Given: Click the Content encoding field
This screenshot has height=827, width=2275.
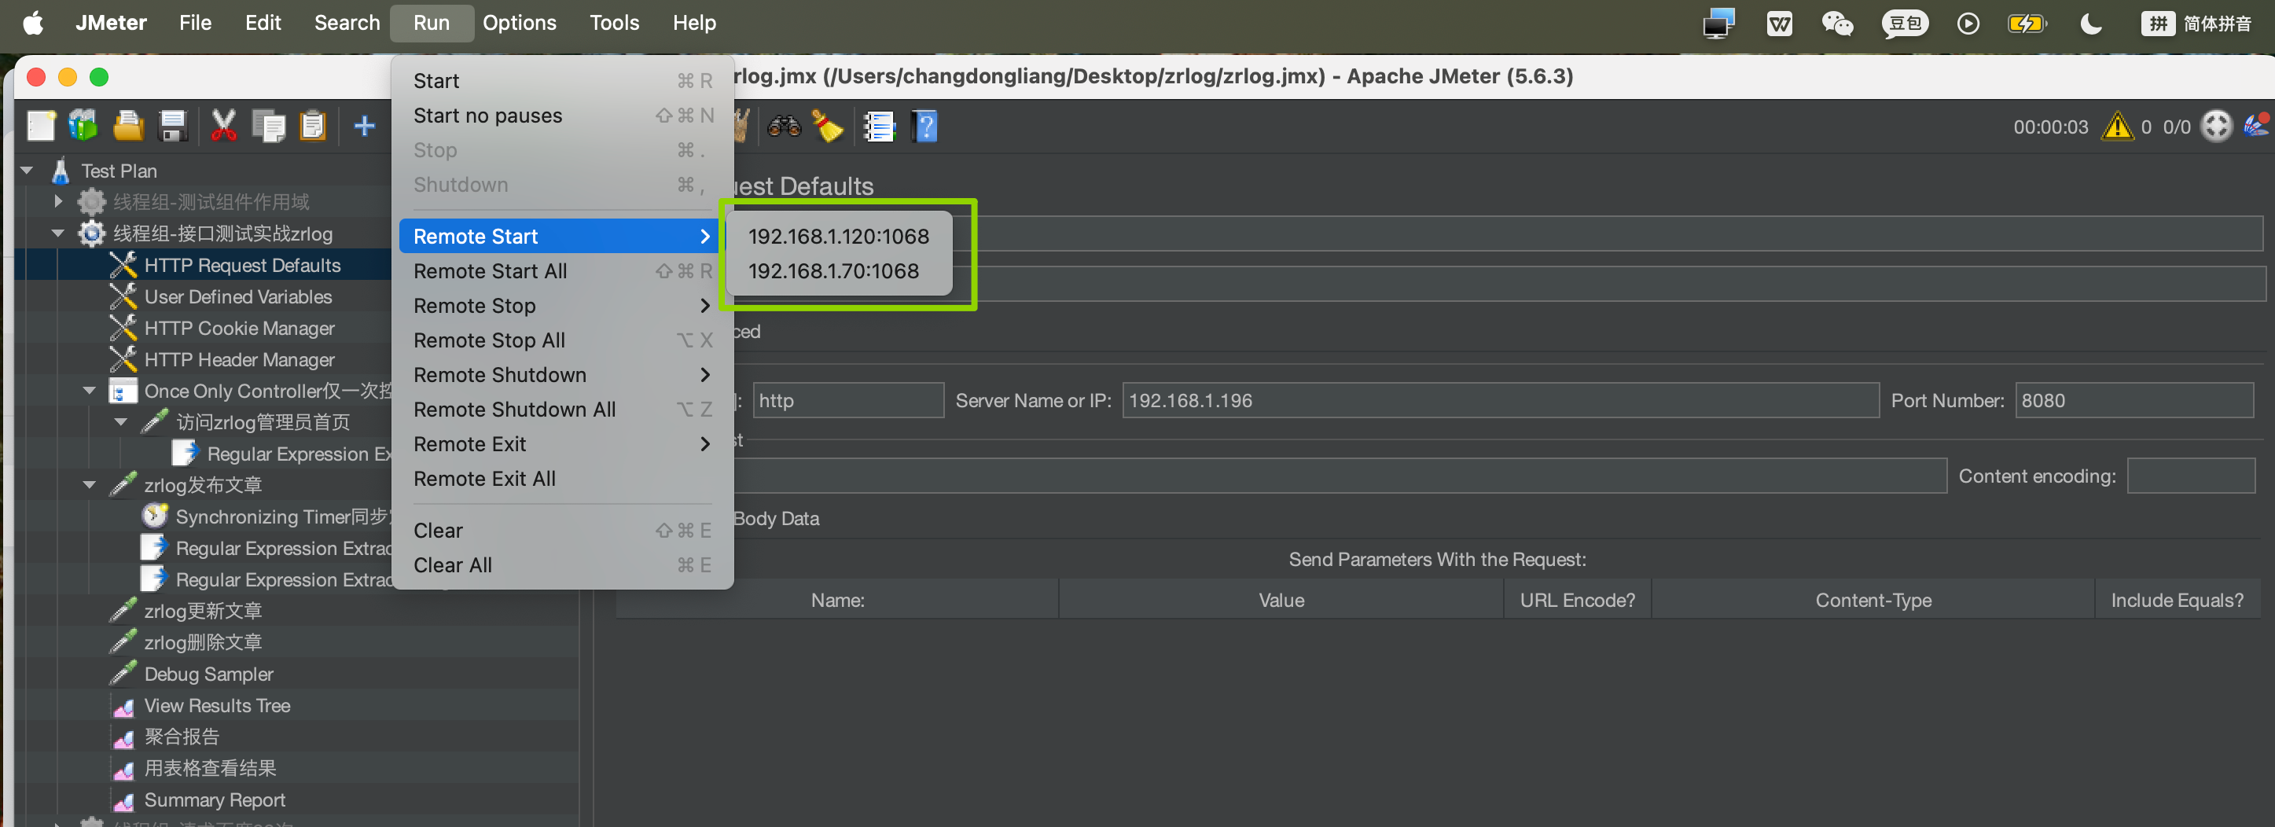Looking at the screenshot, I should pos(2190,476).
